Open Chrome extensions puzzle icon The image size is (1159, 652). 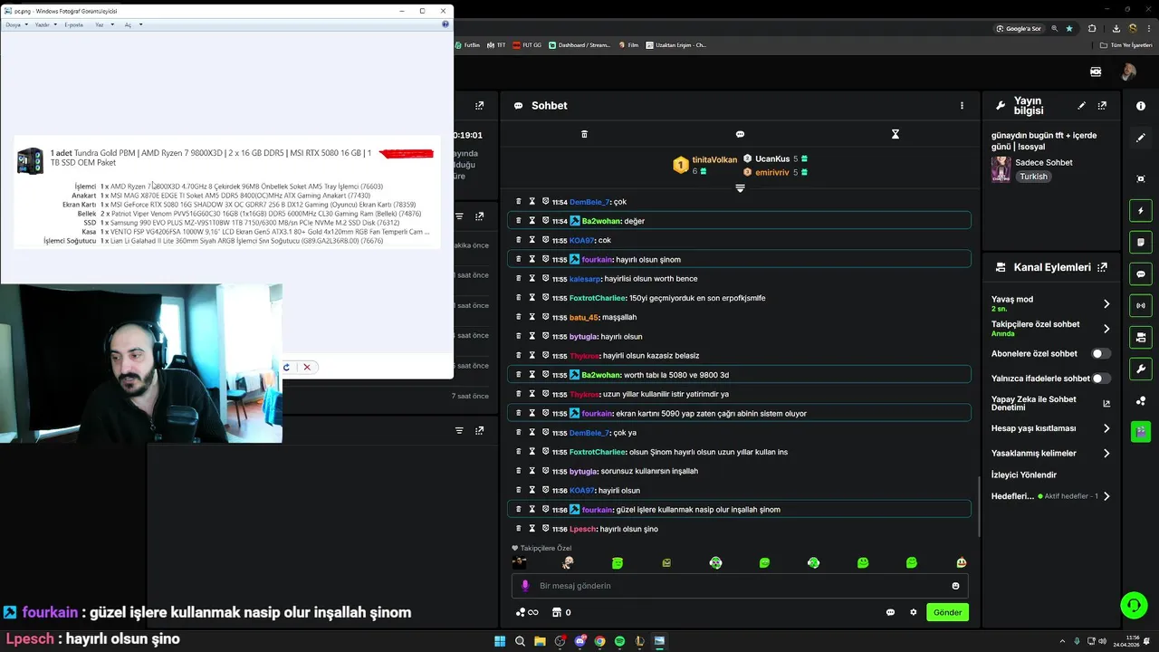(x=1092, y=28)
